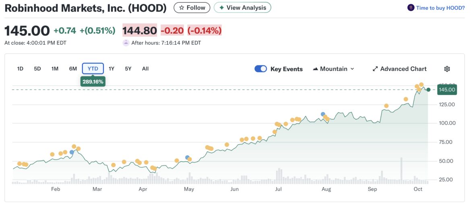Image resolution: width=471 pixels, height=205 pixels.
Task: Select the 1D time range
Action: [20, 69]
